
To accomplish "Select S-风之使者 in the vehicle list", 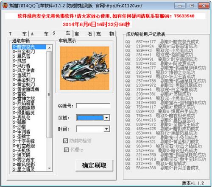I will (x=29, y=70).
